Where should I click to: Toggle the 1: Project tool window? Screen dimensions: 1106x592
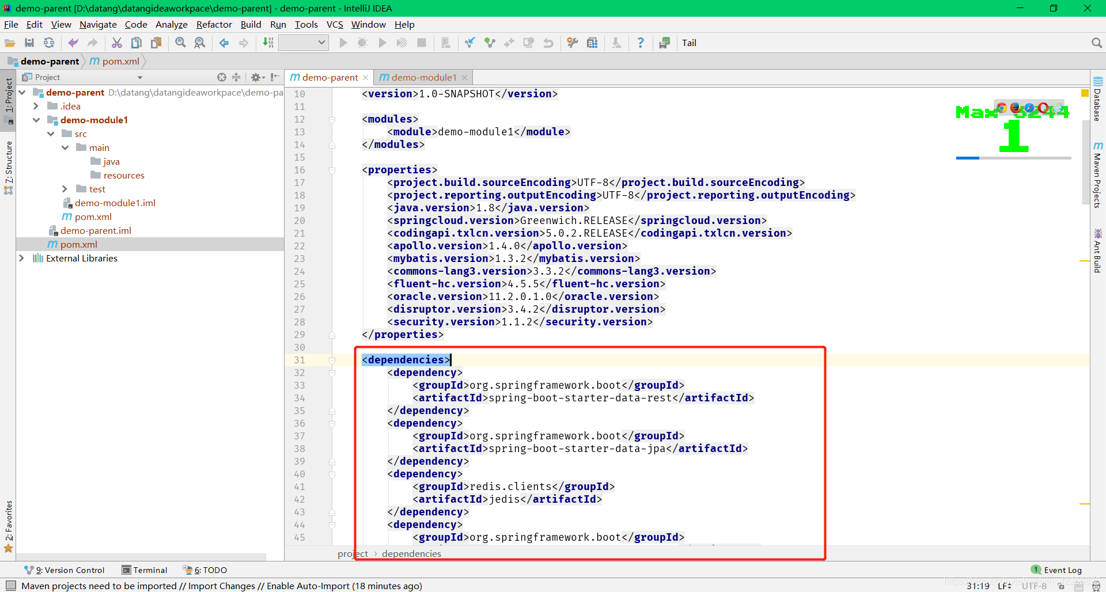point(9,100)
